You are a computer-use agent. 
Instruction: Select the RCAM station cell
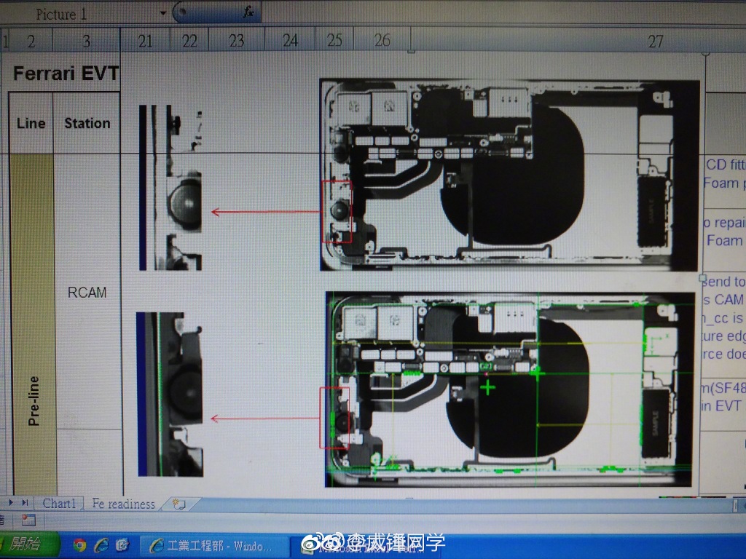click(87, 293)
